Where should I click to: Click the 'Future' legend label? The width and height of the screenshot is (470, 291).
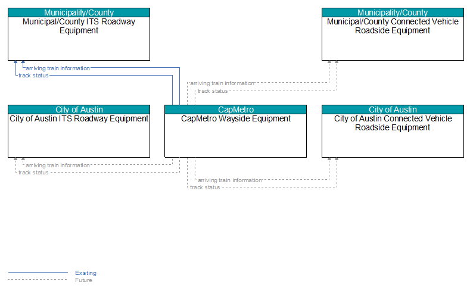point(83,280)
